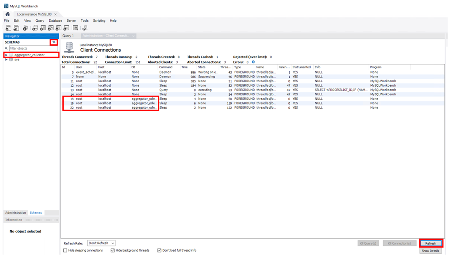Image resolution: width=452 pixels, height=262 pixels.
Task: Create a new SQL tab toolbar icon
Action: 8,28
